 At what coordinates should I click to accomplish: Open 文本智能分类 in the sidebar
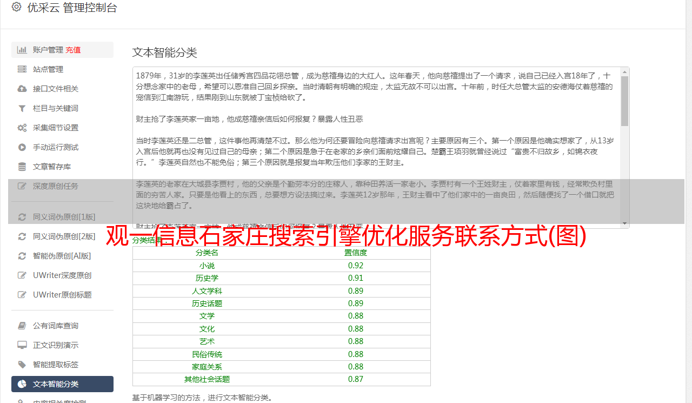pyautogui.click(x=62, y=384)
